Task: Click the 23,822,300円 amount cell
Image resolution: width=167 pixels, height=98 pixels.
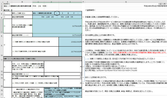Action: 70,42
